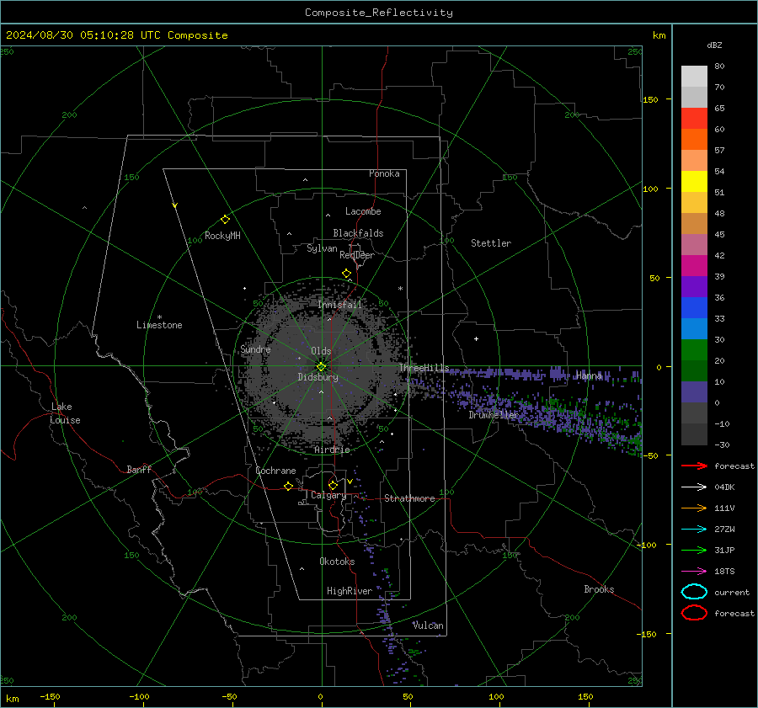
Task: Click the Didsbury city label
Action: 318,377
